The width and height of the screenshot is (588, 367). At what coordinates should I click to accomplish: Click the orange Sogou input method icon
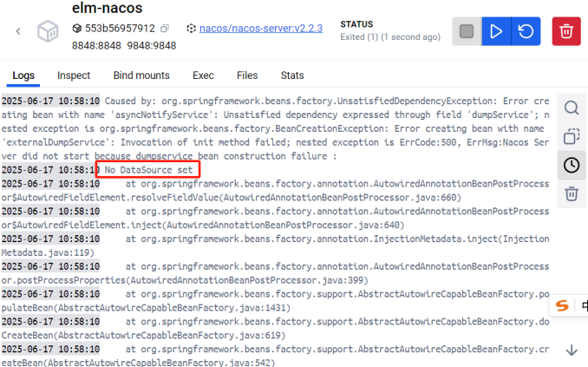562,305
